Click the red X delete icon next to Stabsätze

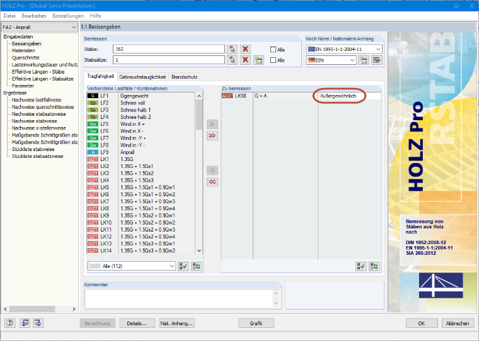[245, 60]
